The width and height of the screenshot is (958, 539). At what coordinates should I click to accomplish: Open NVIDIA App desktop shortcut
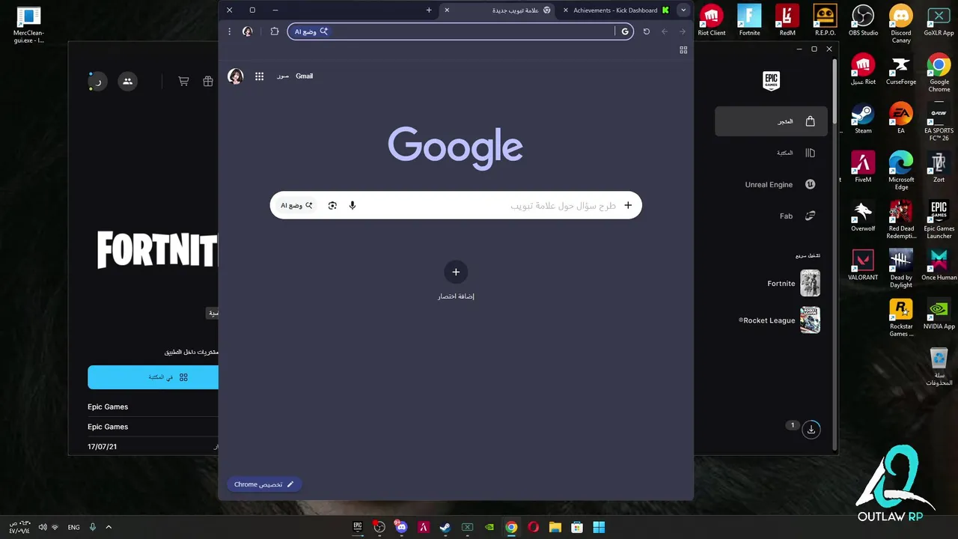click(x=939, y=314)
